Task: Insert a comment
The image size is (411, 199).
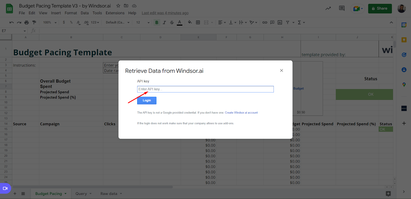Action: coord(272,23)
